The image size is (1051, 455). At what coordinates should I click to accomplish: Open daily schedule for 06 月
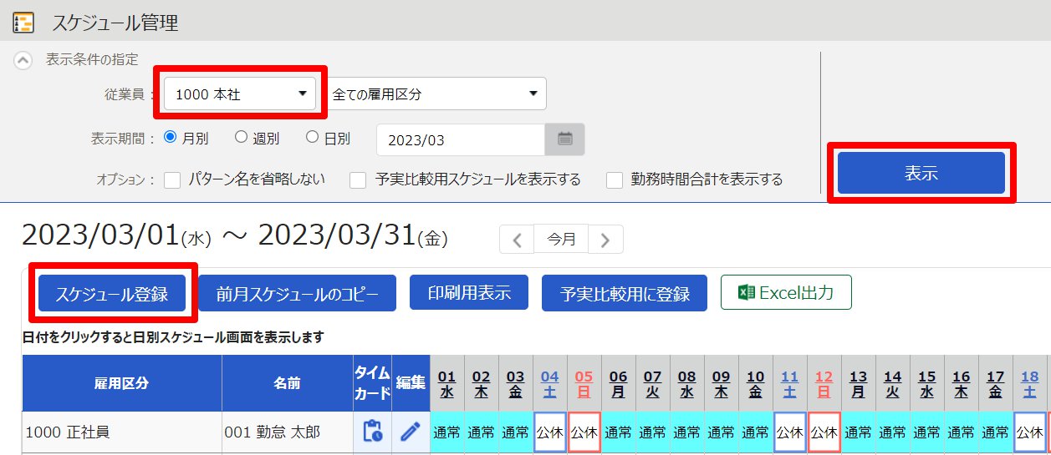tap(619, 383)
